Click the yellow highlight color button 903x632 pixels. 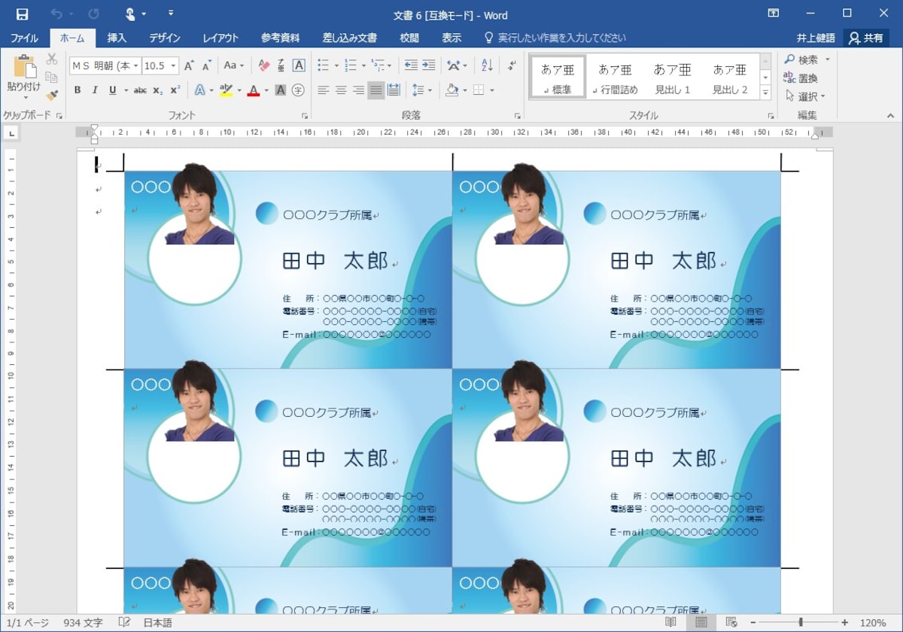click(226, 90)
